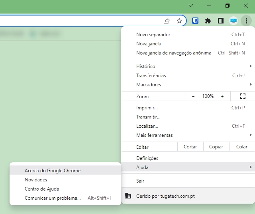Click the Gerido por tugatech.com.pt notice

[x=188, y=196]
